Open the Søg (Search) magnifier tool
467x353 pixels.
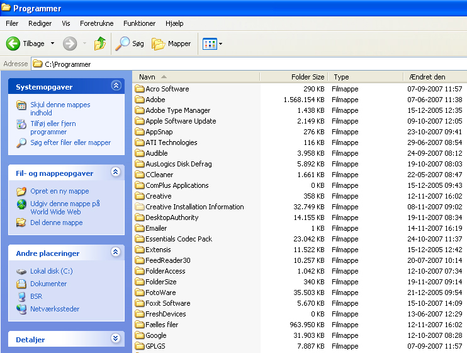[122, 43]
